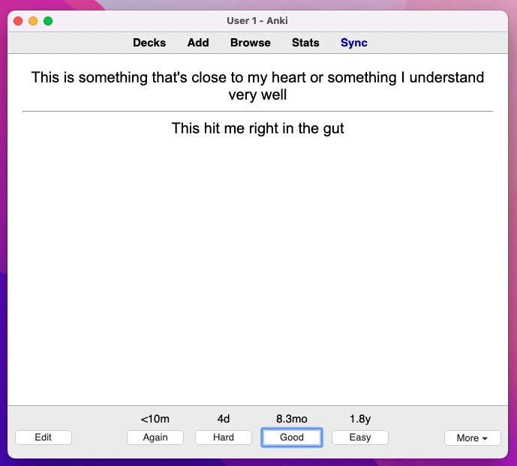Open the More options dropdown
517x466 pixels.
[473, 438]
